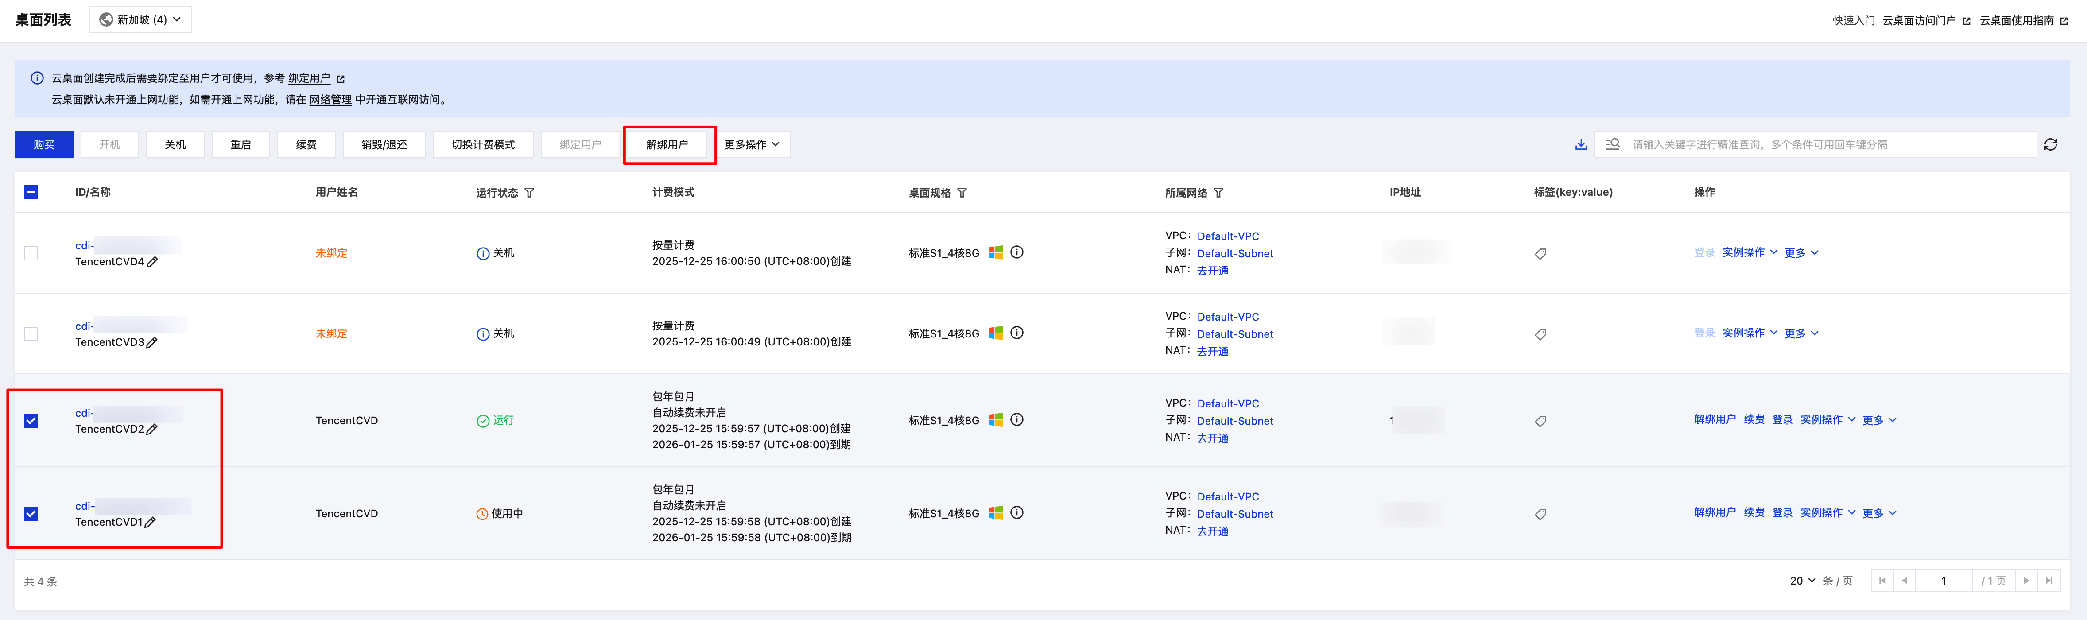Open tag icon in TencentCVD3 row

pos(1540,334)
